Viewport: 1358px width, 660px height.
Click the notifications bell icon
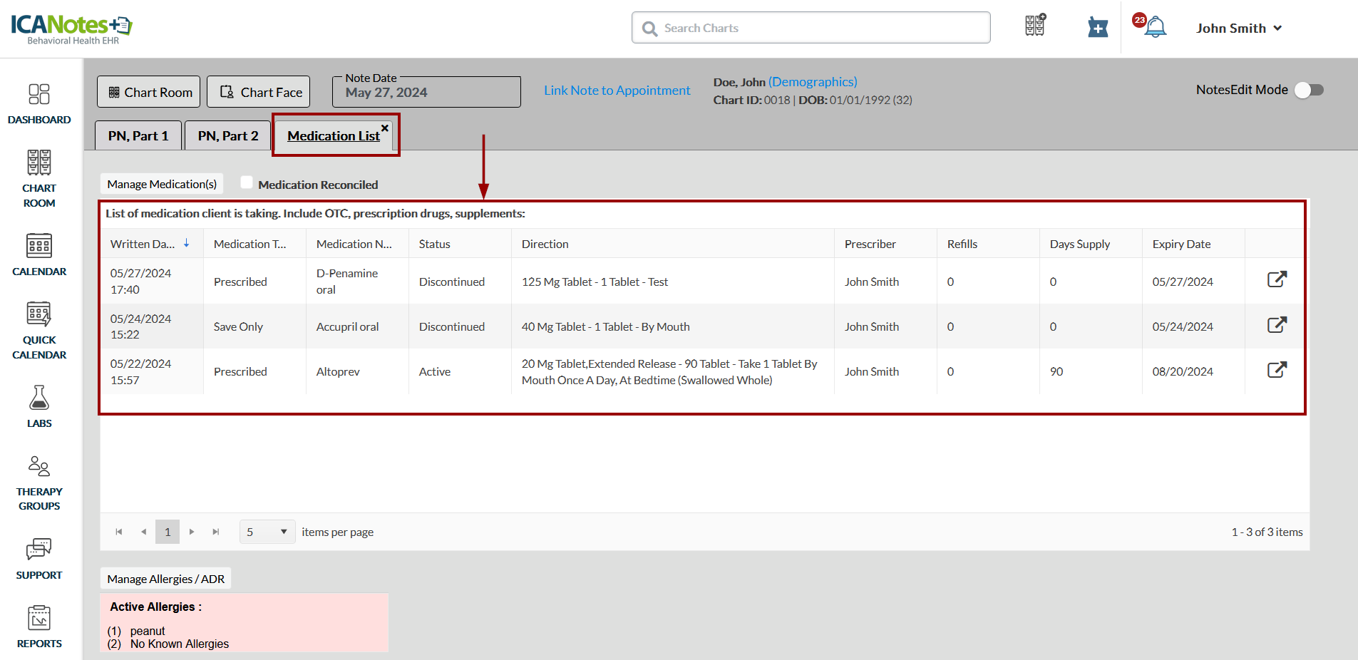click(x=1155, y=28)
